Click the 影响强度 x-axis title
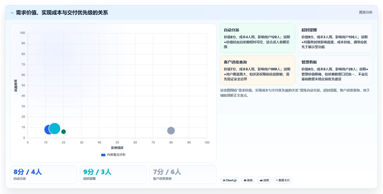This screenshot has width=383, height=194. pyautogui.click(x=117, y=148)
